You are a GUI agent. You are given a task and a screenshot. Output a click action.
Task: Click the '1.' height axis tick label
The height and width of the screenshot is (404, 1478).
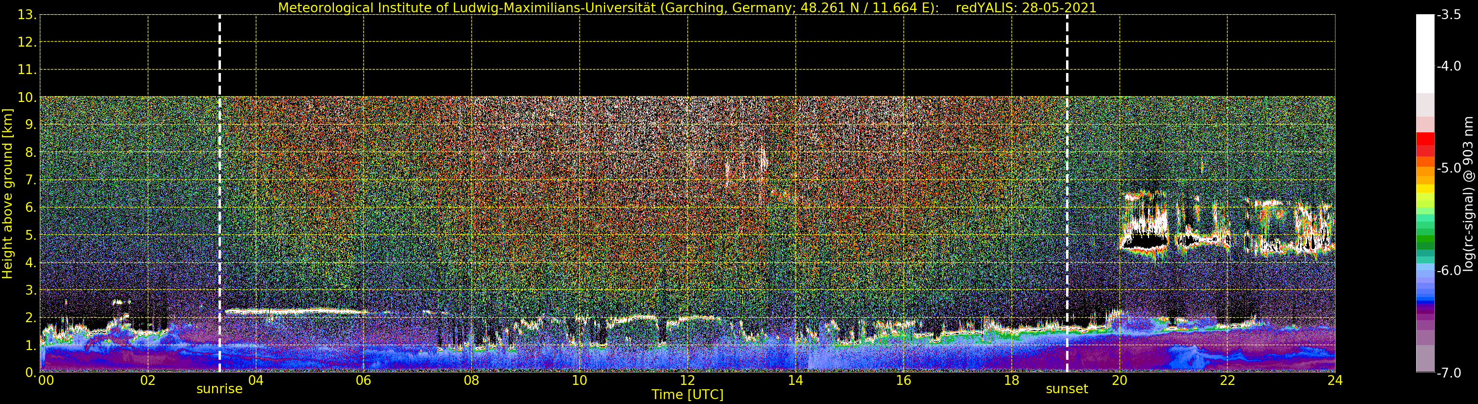[x=30, y=345]
